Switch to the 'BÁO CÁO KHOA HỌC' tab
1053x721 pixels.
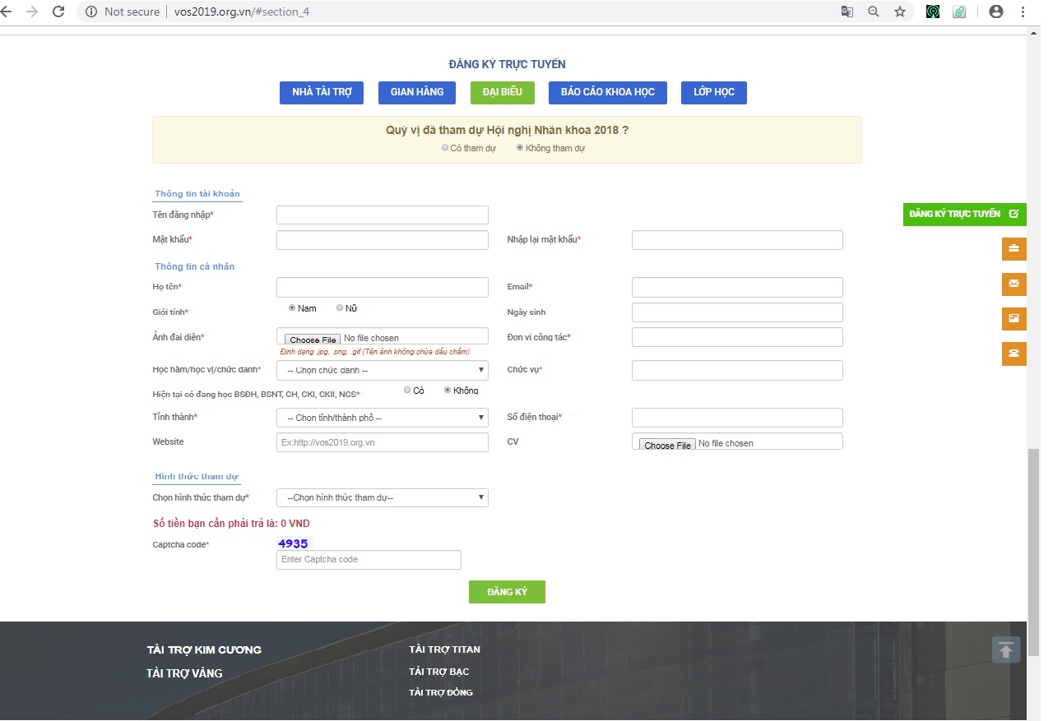coord(607,92)
